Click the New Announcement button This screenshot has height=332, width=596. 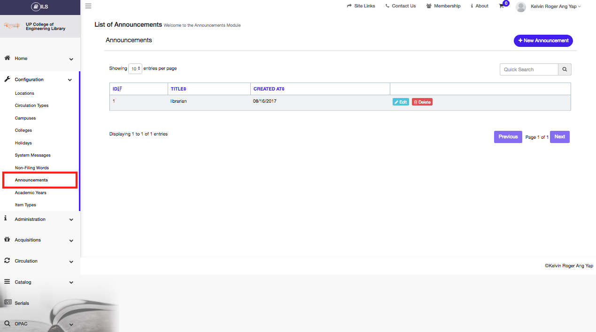point(543,41)
